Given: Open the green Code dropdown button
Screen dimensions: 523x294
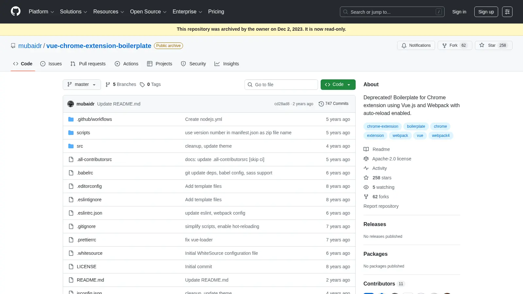Looking at the screenshot, I should 338,84.
